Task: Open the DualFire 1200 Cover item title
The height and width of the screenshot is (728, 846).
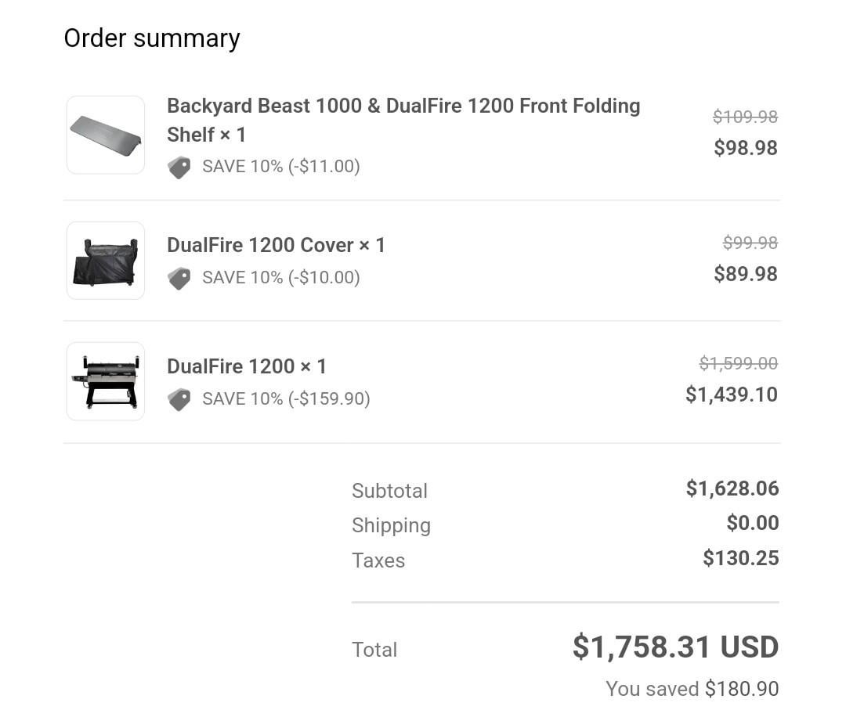Action: coord(277,245)
